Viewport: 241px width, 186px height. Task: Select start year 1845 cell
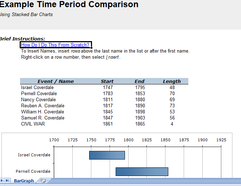108,112
